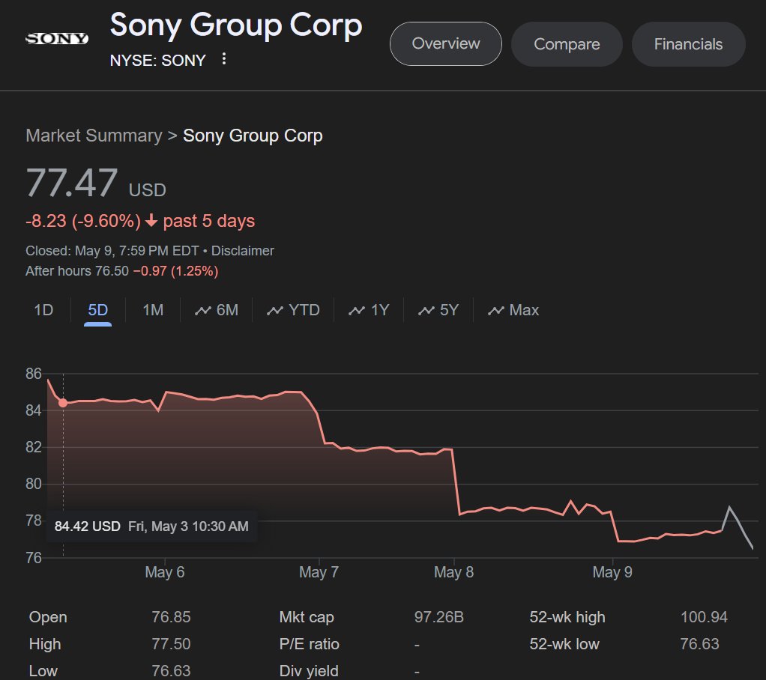
Task: Click the Sony Group Corp page title
Action: [236, 25]
